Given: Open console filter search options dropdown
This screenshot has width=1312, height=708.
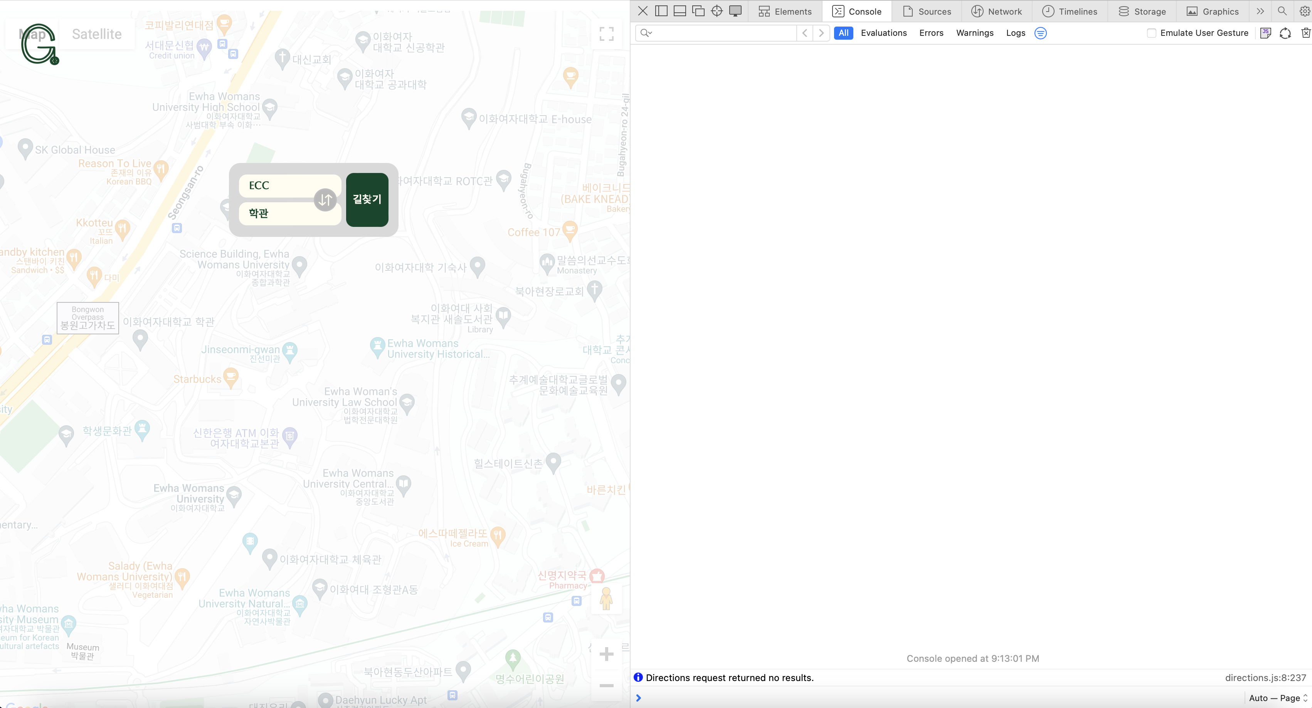Looking at the screenshot, I should pyautogui.click(x=646, y=33).
